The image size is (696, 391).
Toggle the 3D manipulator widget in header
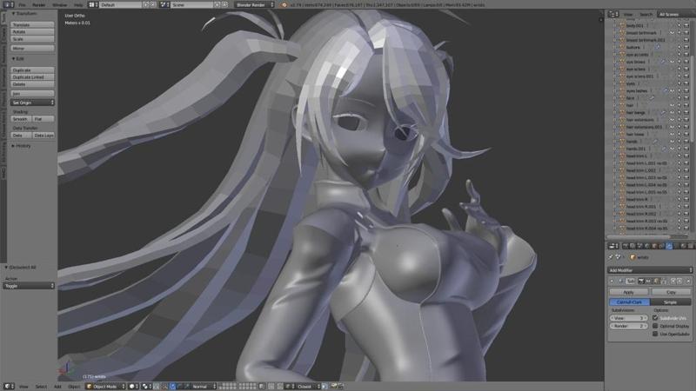[x=164, y=386]
